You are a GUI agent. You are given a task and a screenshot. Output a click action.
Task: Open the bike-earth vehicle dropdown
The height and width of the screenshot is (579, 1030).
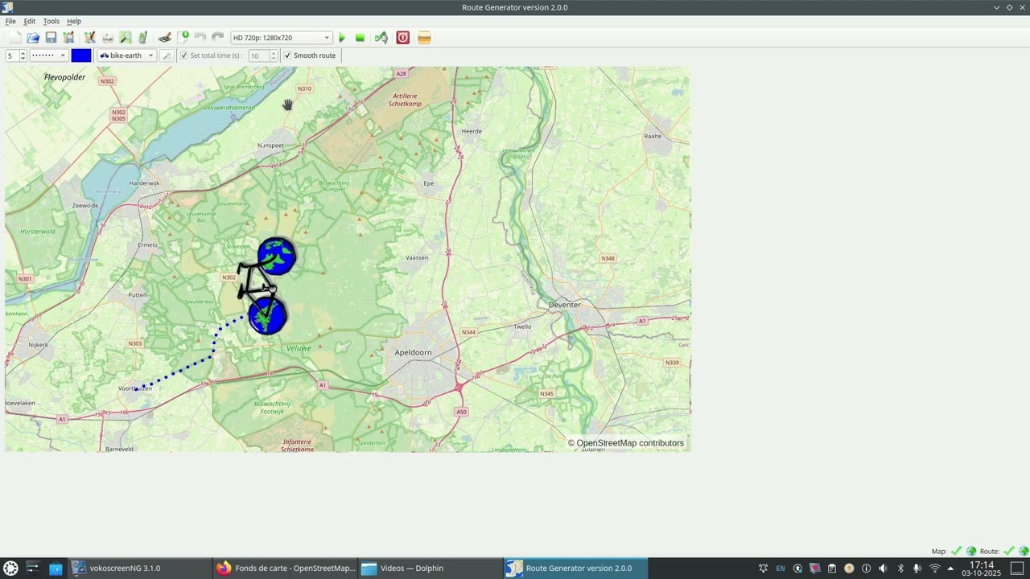126,55
